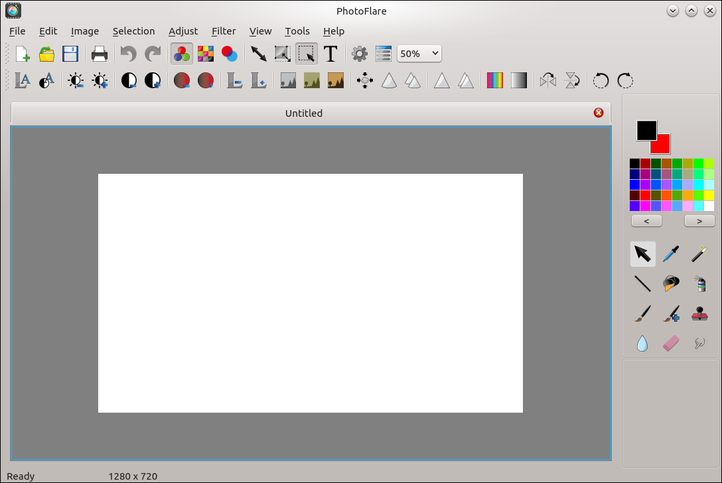Rotate image clockwise
Image resolution: width=722 pixels, height=483 pixels.
pyautogui.click(x=625, y=81)
